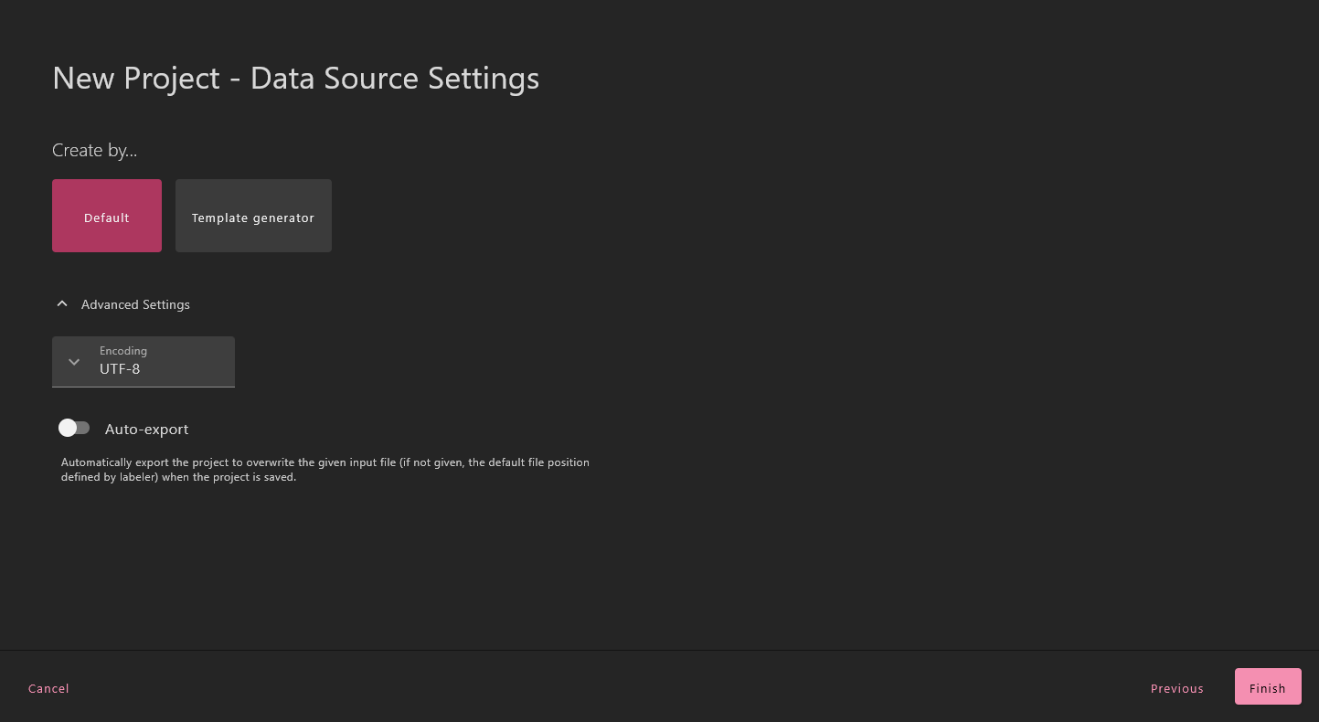Image resolution: width=1319 pixels, height=722 pixels.
Task: Click the grey track of Auto-export switch
Action: (x=84, y=428)
